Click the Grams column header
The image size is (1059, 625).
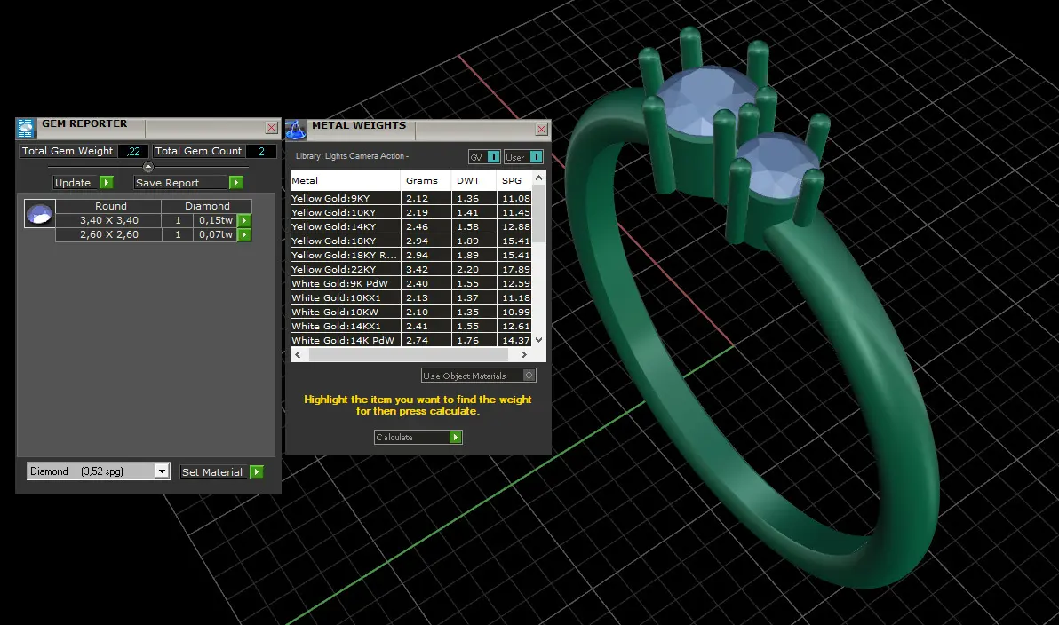(x=426, y=180)
